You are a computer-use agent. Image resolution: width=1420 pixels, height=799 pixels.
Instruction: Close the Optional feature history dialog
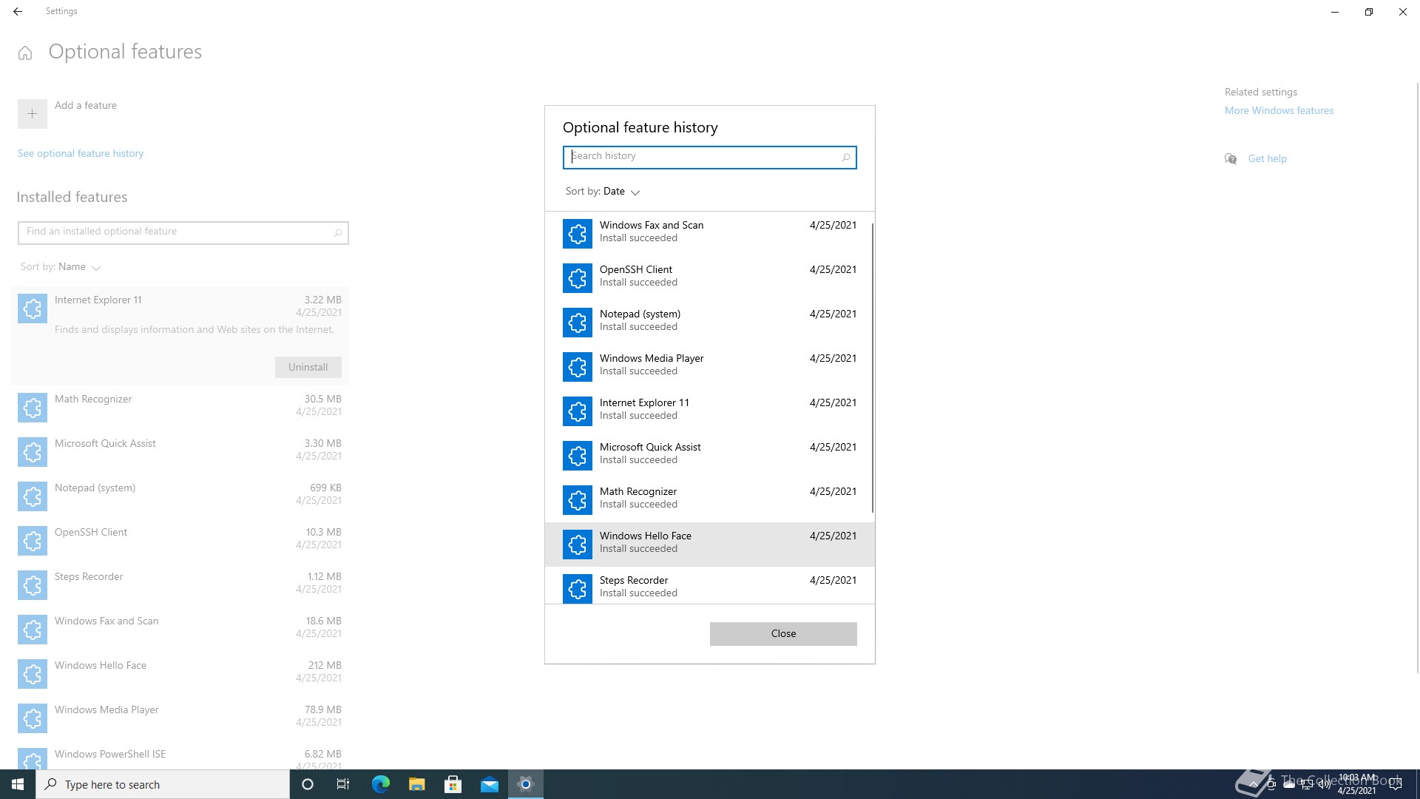[783, 634]
